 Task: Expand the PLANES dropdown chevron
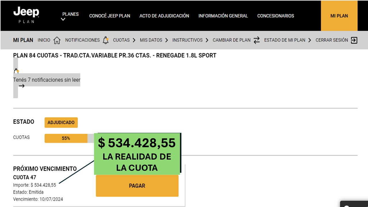coord(63,20)
